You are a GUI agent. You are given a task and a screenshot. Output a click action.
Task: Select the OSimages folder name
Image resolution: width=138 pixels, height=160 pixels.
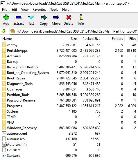coord(15,89)
